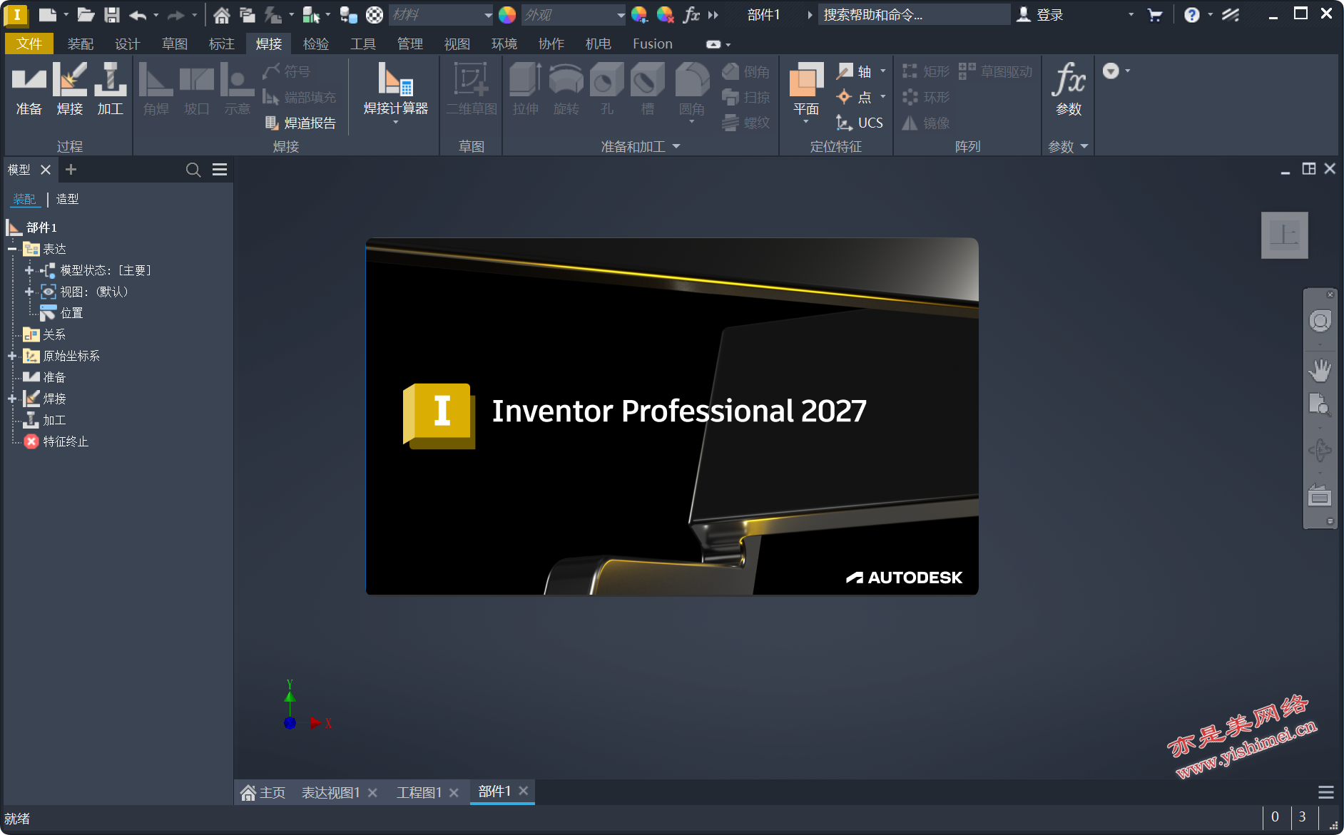Switch to the 环境 ribbon tab
This screenshot has width=1344, height=835.
coord(504,43)
